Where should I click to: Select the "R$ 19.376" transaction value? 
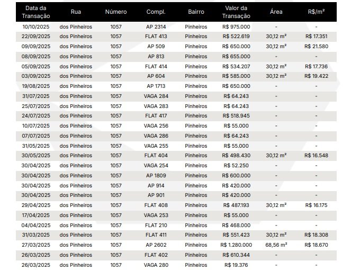[x=236, y=265]
